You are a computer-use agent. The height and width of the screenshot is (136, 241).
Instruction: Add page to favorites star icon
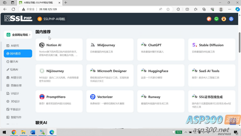[x=168, y=9]
